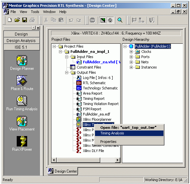Click the New file toolbar icon
Image resolution: width=190 pixels, height=184 pixels.
point(10,20)
